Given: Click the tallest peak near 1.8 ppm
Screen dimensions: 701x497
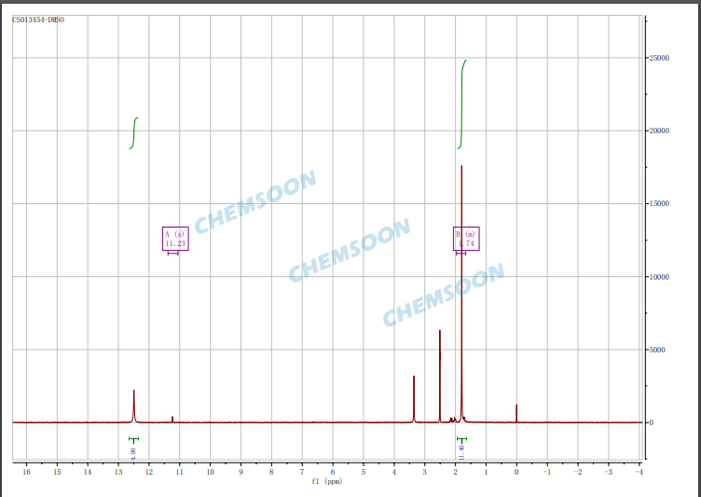Looking at the screenshot, I should (x=461, y=280).
